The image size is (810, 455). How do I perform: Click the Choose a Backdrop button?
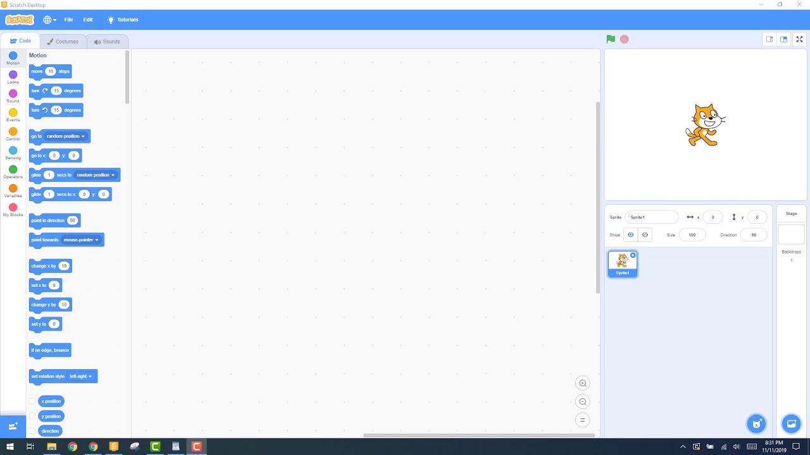click(x=791, y=423)
